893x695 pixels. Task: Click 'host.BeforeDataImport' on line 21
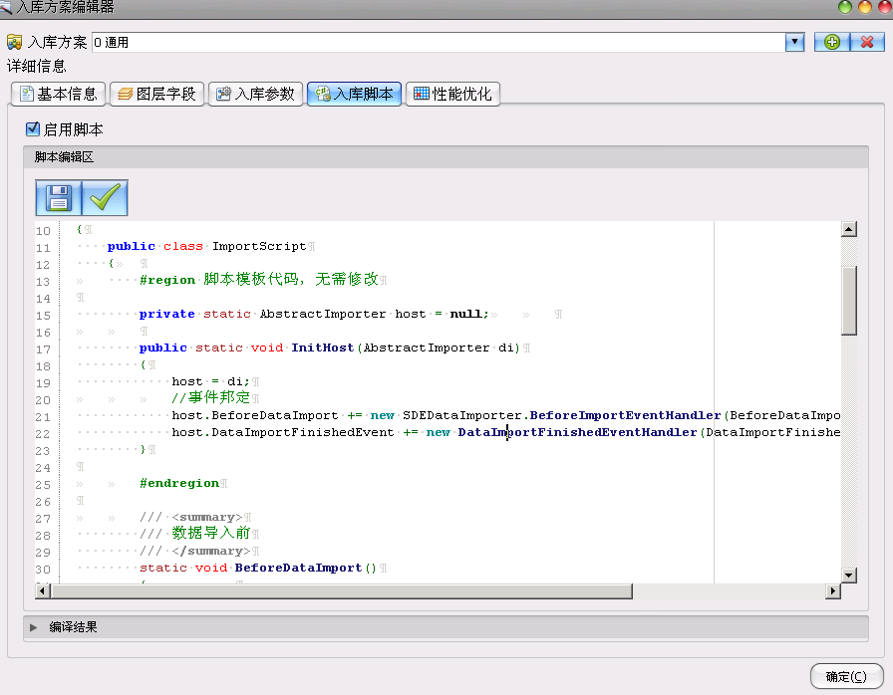[254, 415]
